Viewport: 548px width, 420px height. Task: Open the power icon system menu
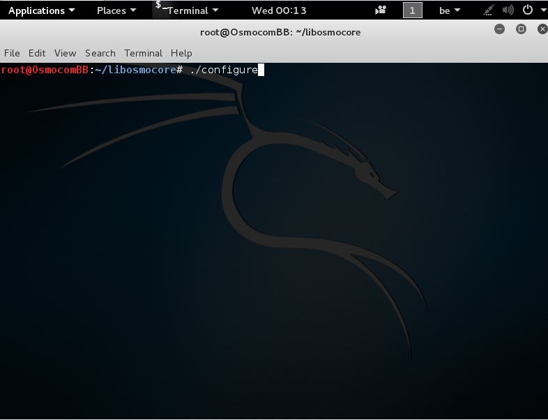[x=527, y=10]
